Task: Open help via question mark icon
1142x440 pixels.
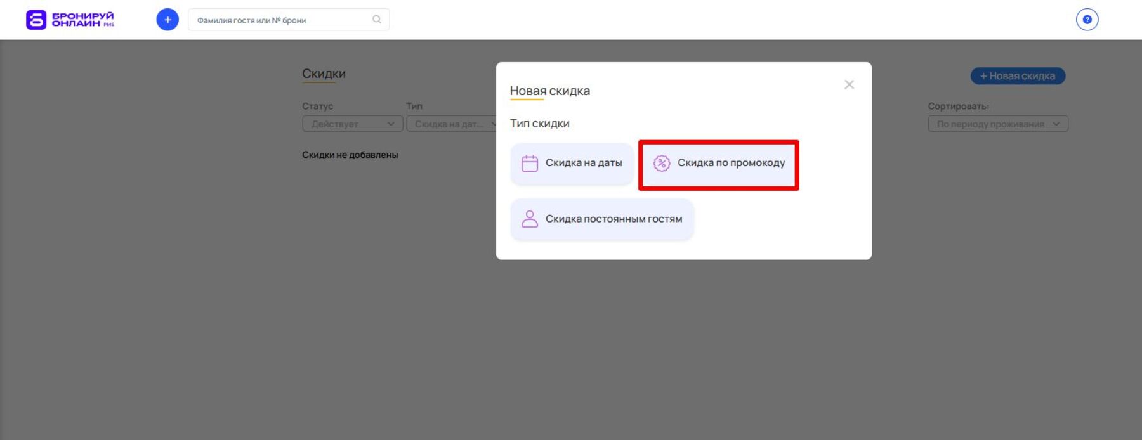Action: [1087, 20]
